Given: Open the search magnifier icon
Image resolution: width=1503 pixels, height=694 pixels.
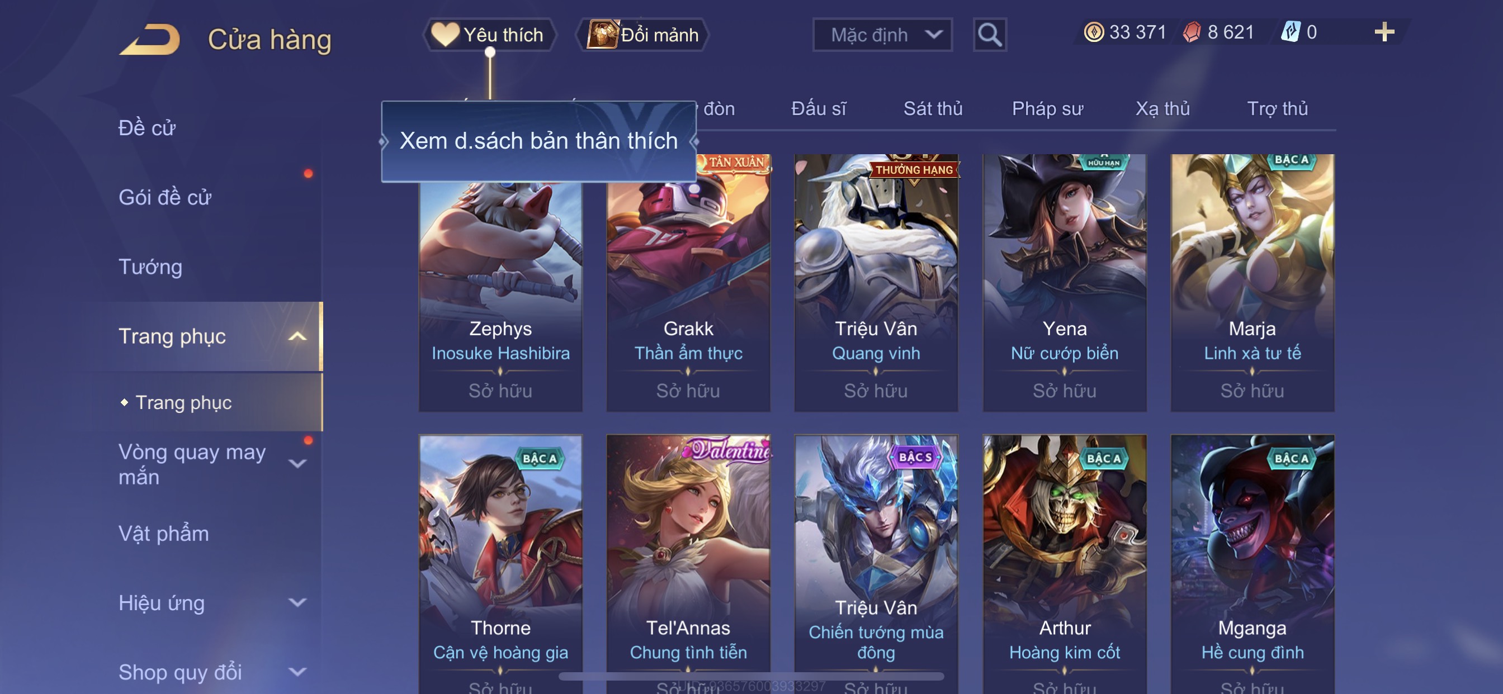Looking at the screenshot, I should pos(990,35).
